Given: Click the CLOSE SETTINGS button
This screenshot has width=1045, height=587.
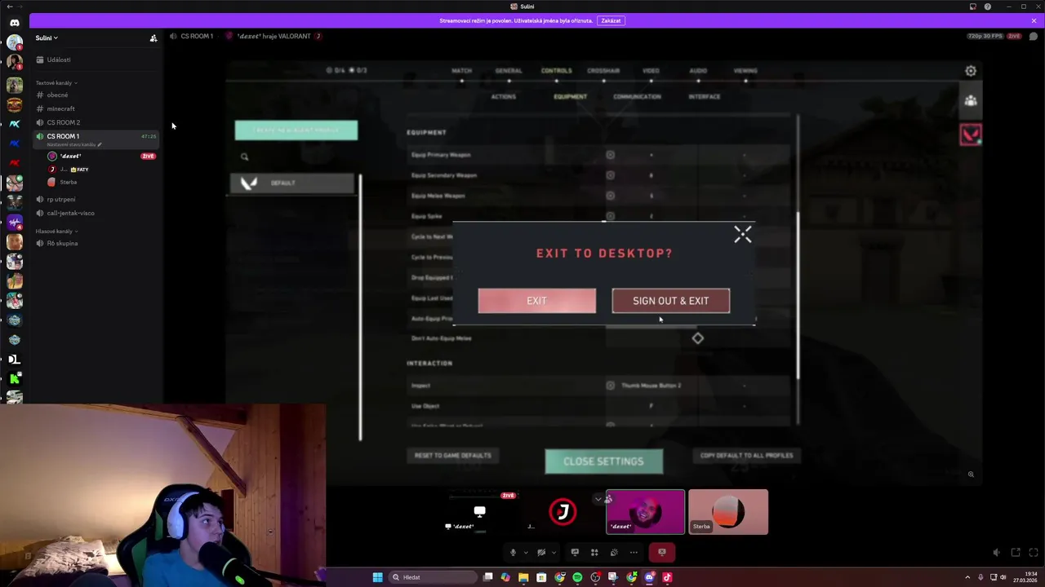Looking at the screenshot, I should tap(603, 461).
